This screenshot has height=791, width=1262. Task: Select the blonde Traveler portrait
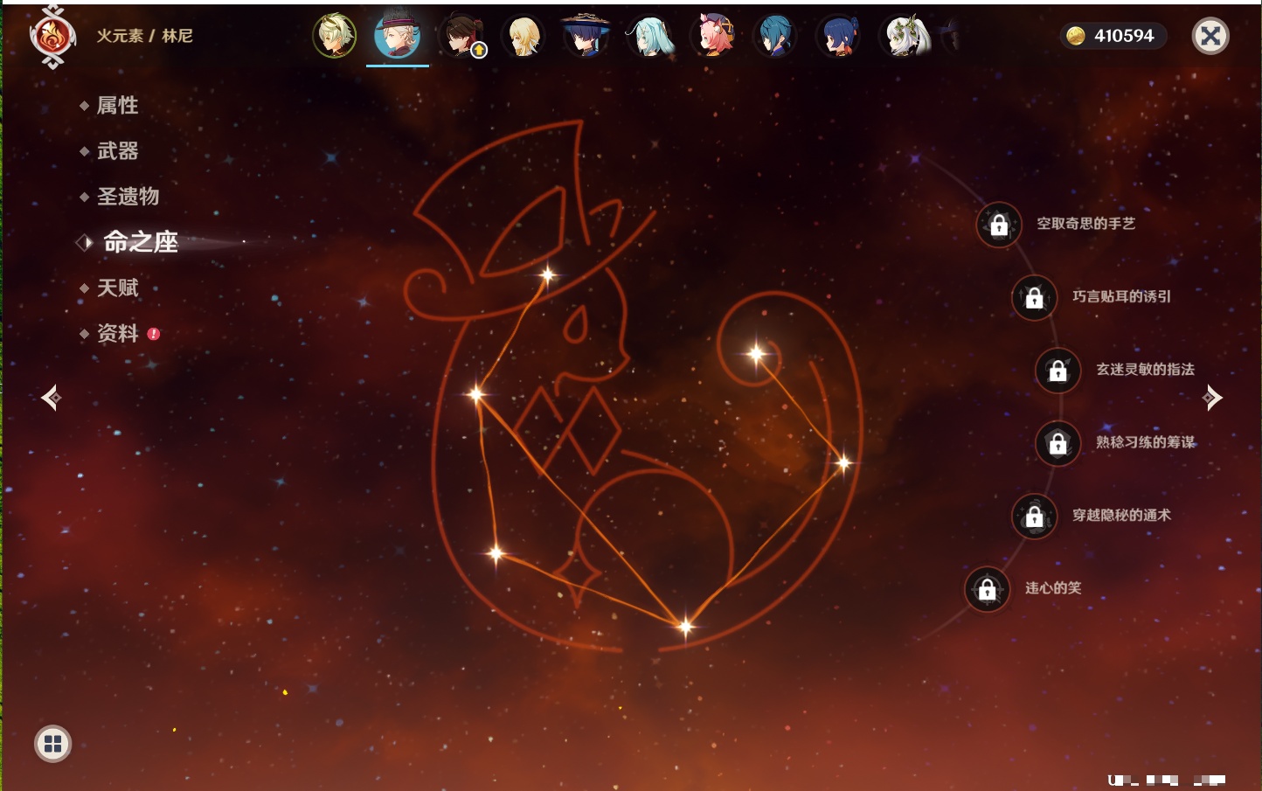pos(524,36)
